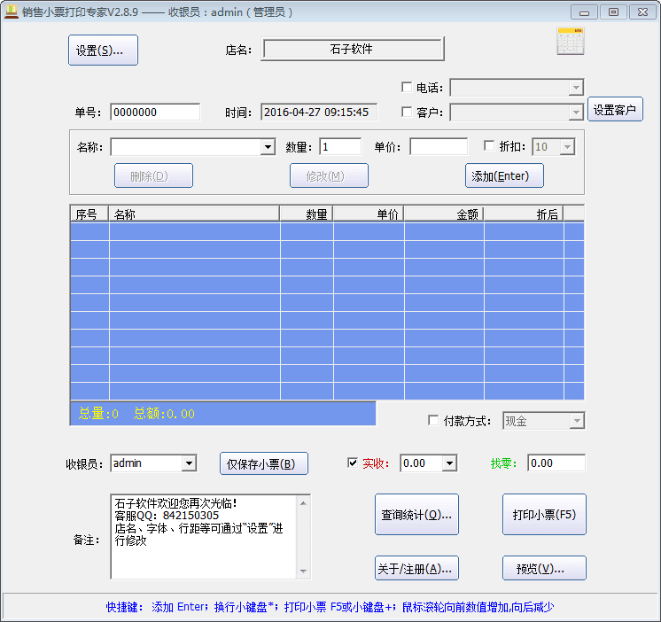Viewport: 661px width, 622px height.
Task: Click the 序号 column header
Action: coord(89,214)
